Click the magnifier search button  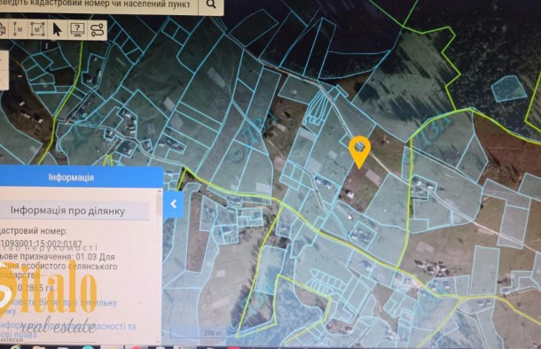[211, 4]
